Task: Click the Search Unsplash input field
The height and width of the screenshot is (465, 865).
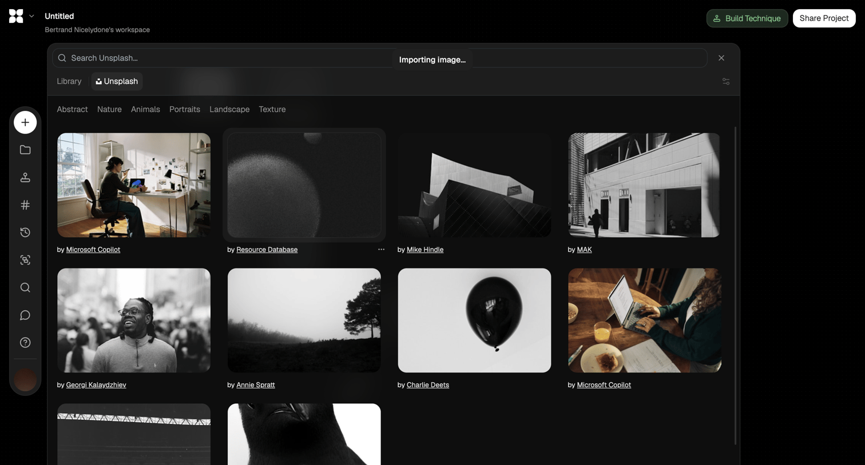Action: pyautogui.click(x=380, y=58)
